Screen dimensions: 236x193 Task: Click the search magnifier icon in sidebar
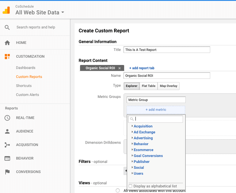coord(7,27)
